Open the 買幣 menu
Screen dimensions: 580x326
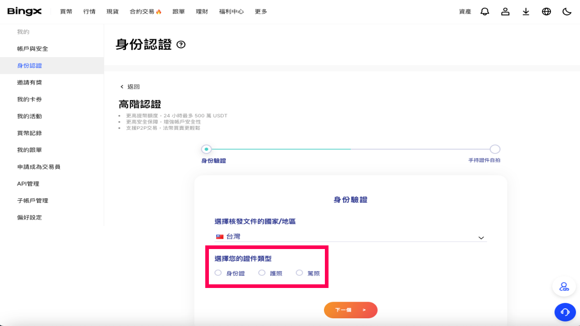click(66, 11)
